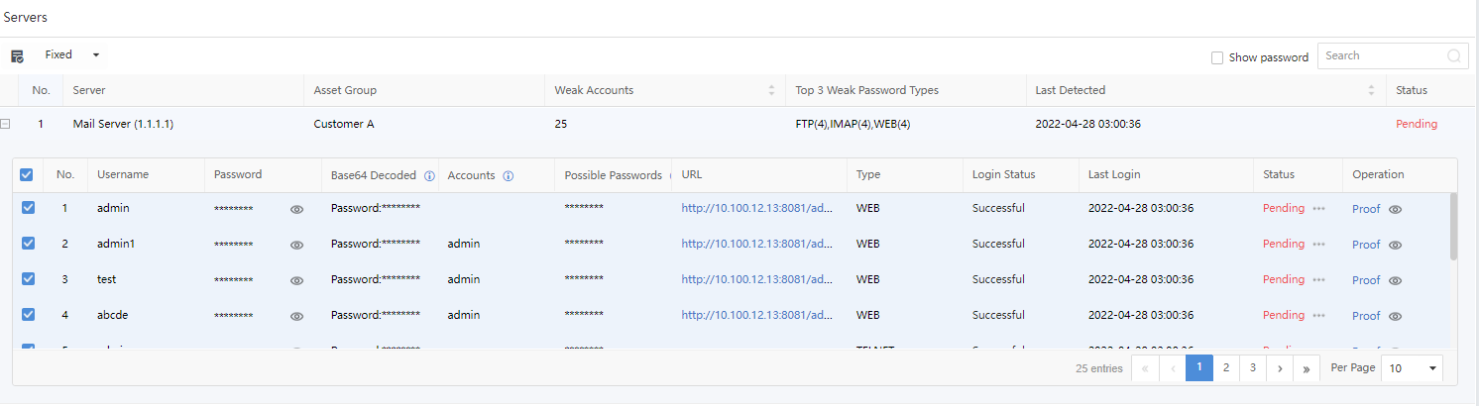Click info icon next to Base64 Decoded
This screenshot has height=406, width=1479.
click(x=429, y=175)
